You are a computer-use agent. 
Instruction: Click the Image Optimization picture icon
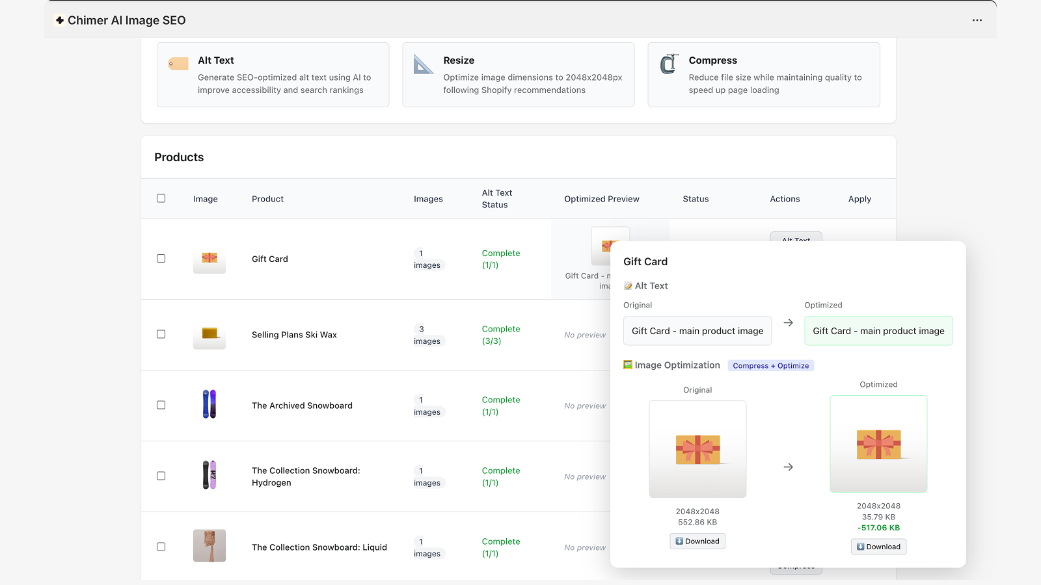[627, 365]
